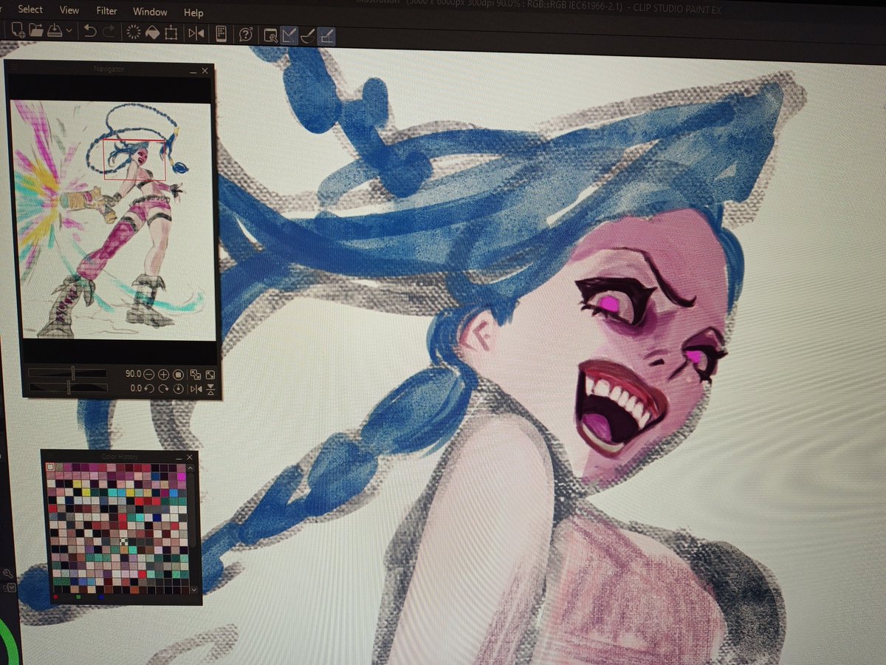Viewport: 886px width, 665px height.
Task: Open the Clip Studio Assets search icon
Action: click(270, 35)
